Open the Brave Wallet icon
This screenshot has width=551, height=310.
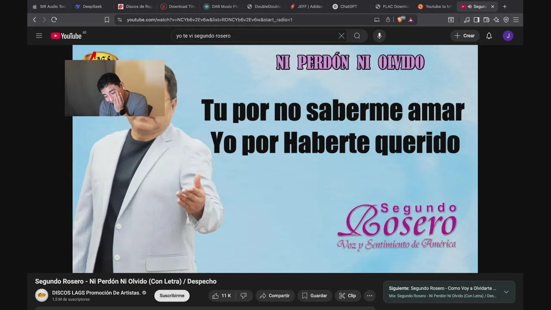pyautogui.click(x=486, y=19)
